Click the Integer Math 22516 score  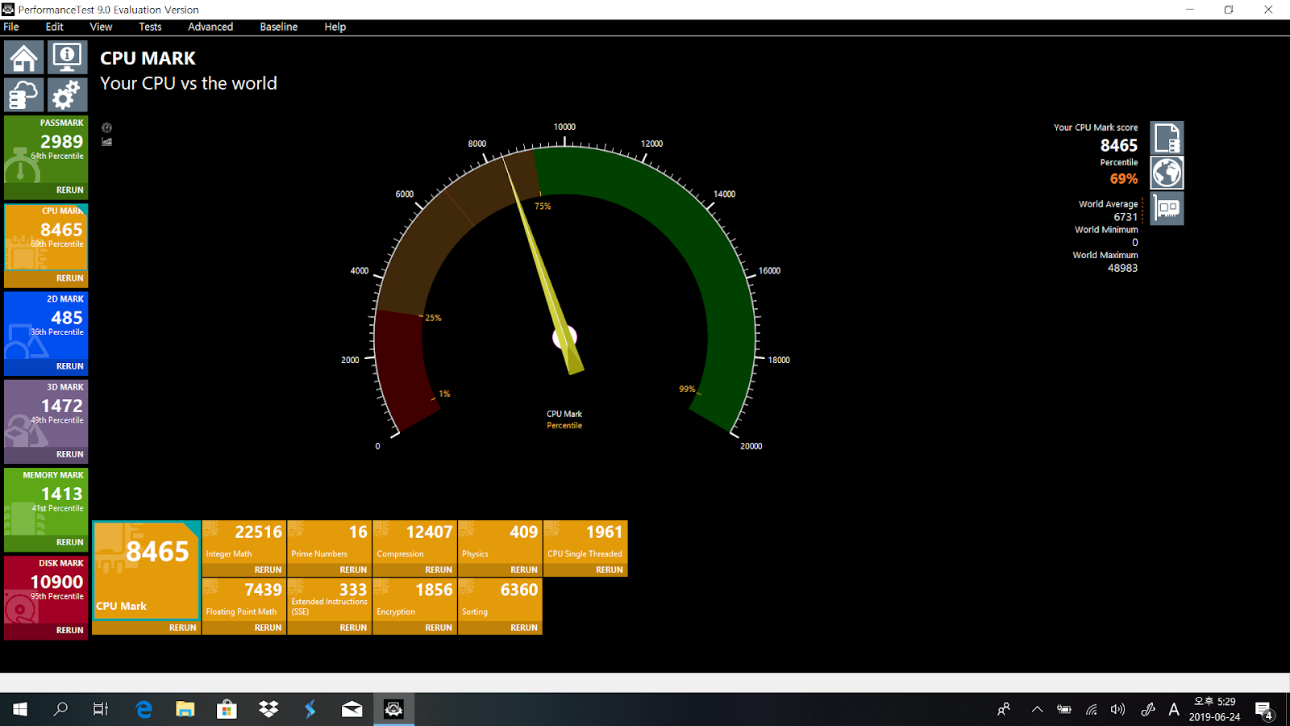pyautogui.click(x=258, y=532)
